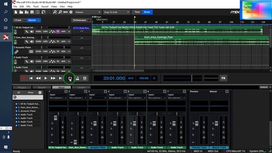272x153 pixels.
Task: Toggle visibility checkbox for 7. Audio Track
Action: (17, 125)
